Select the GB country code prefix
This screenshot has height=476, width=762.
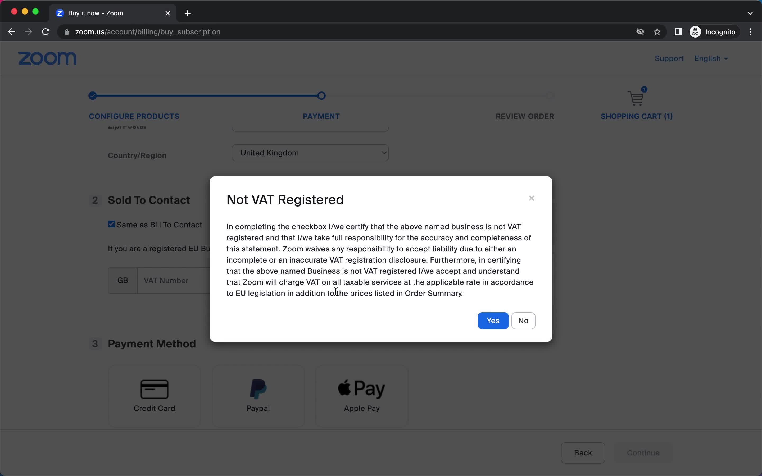(x=123, y=280)
